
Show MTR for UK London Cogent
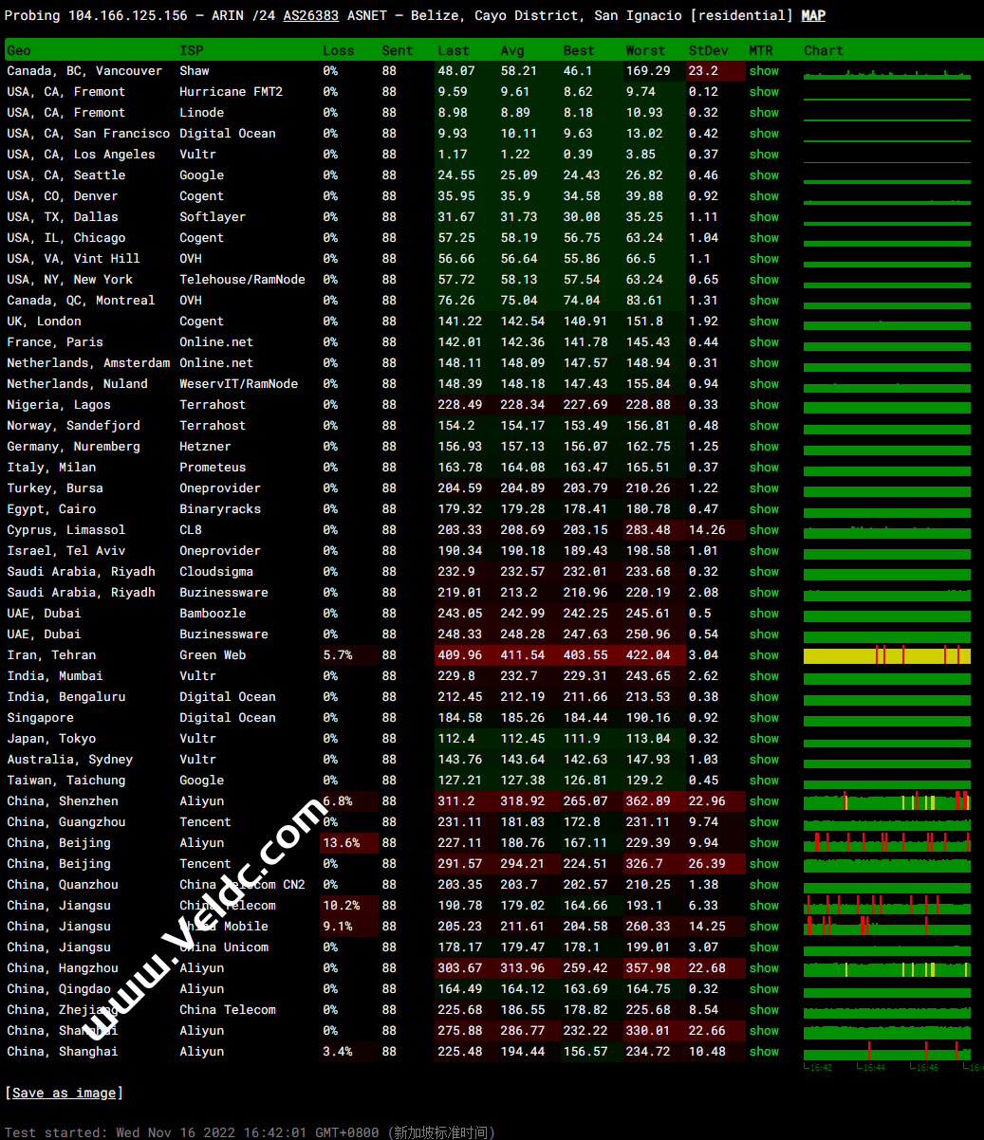764,322
